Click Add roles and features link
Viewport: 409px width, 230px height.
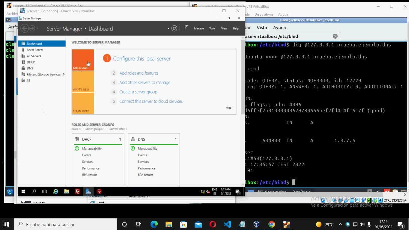(x=139, y=73)
